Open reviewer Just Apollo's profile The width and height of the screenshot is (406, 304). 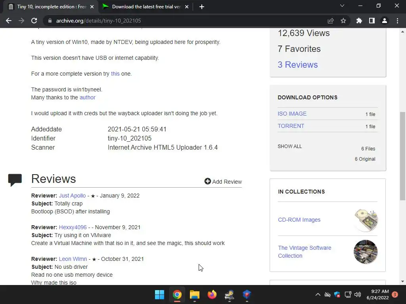[72, 196]
